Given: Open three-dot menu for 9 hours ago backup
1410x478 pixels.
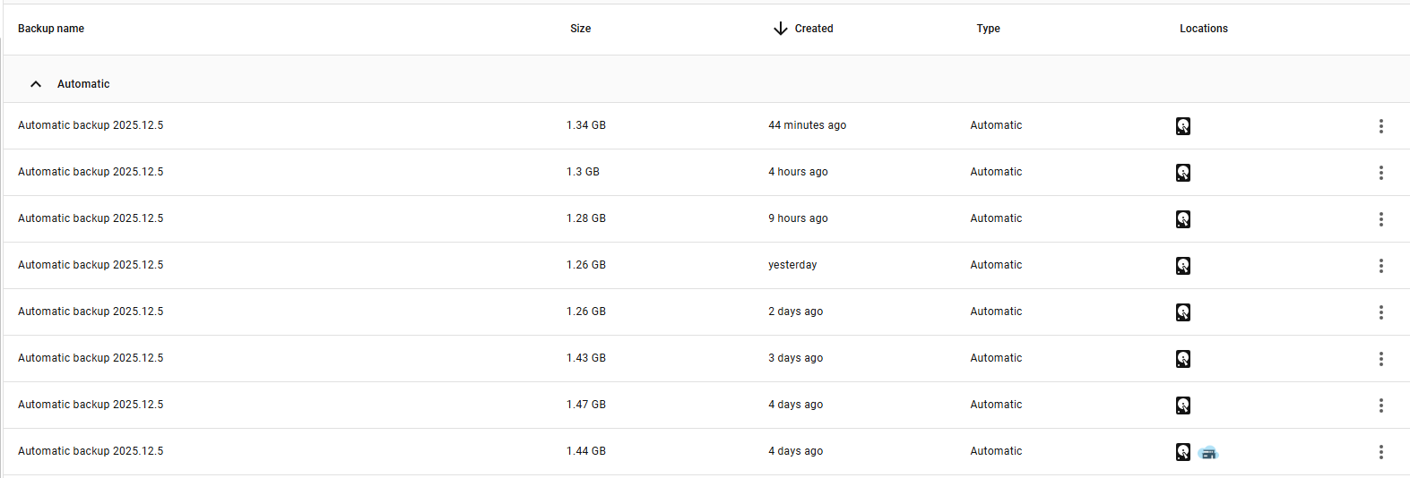Looking at the screenshot, I should point(1380,219).
